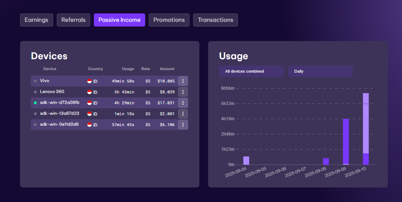Click the 4h10m axis label
Viewport: 402px width, 202px height.
click(228, 119)
